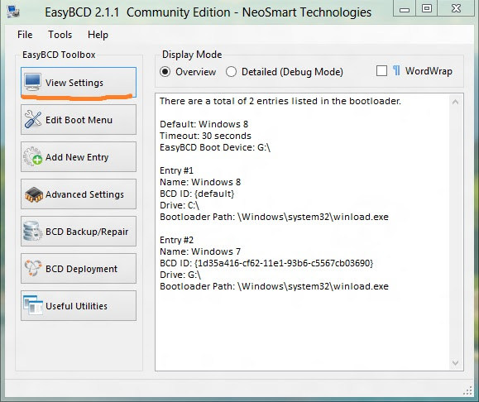Image resolution: width=479 pixels, height=402 pixels.
Task: Click the window resize grip
Action: [467, 390]
